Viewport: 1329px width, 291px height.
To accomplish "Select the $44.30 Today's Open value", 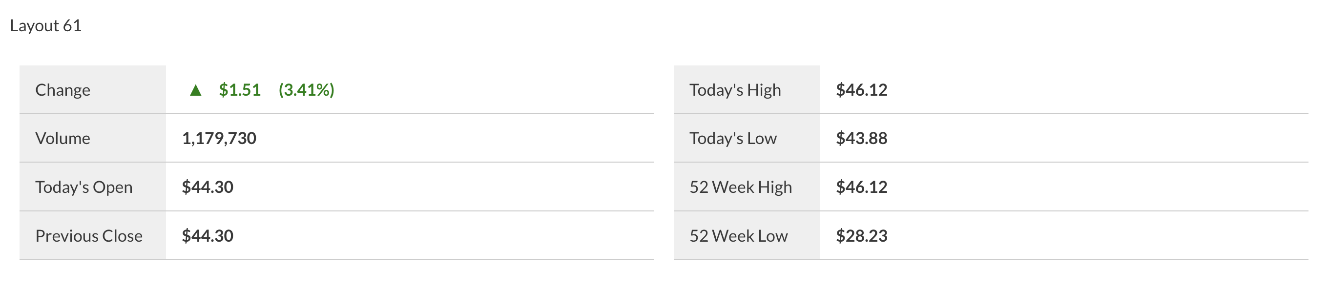I will coord(208,187).
